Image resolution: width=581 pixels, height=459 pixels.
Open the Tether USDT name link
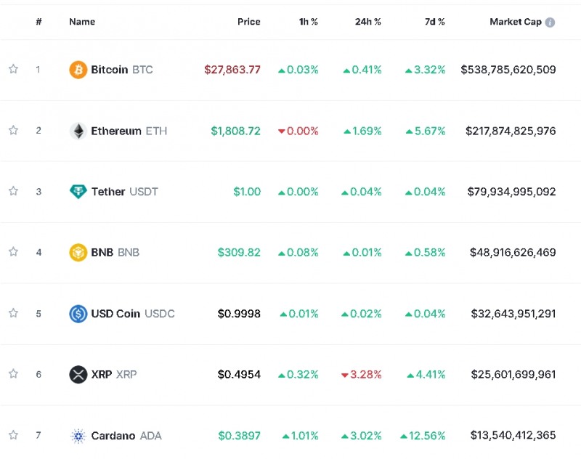[124, 192]
